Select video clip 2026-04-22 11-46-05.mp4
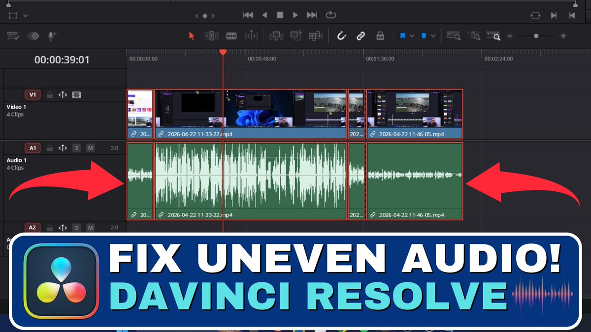Image resolution: width=591 pixels, height=332 pixels. click(415, 114)
